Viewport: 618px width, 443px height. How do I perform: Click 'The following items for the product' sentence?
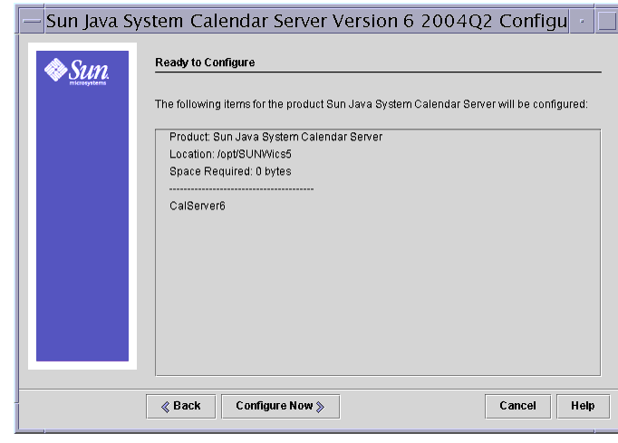coord(371,104)
